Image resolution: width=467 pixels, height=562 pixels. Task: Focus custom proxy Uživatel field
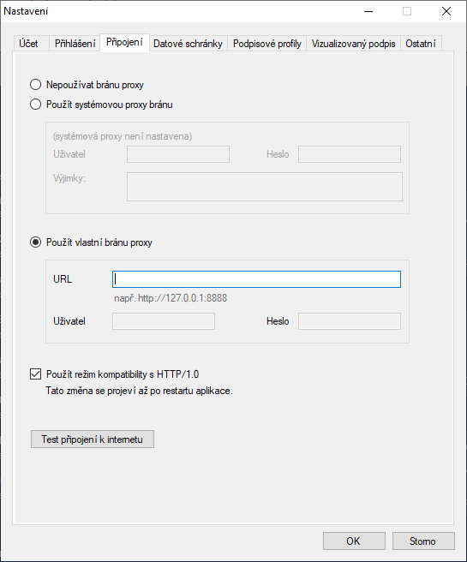[164, 321]
